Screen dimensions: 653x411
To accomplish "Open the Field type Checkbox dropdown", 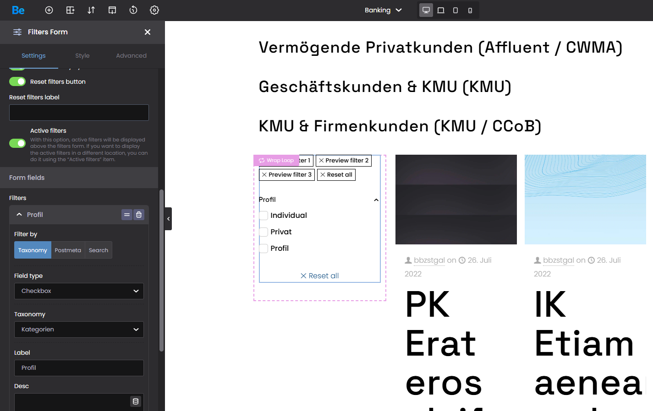I will (79, 291).
